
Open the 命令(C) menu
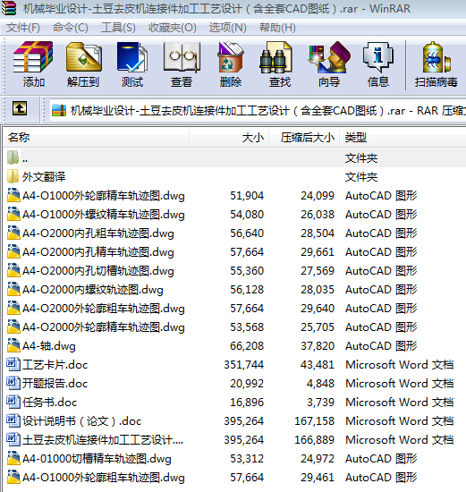coord(71,28)
